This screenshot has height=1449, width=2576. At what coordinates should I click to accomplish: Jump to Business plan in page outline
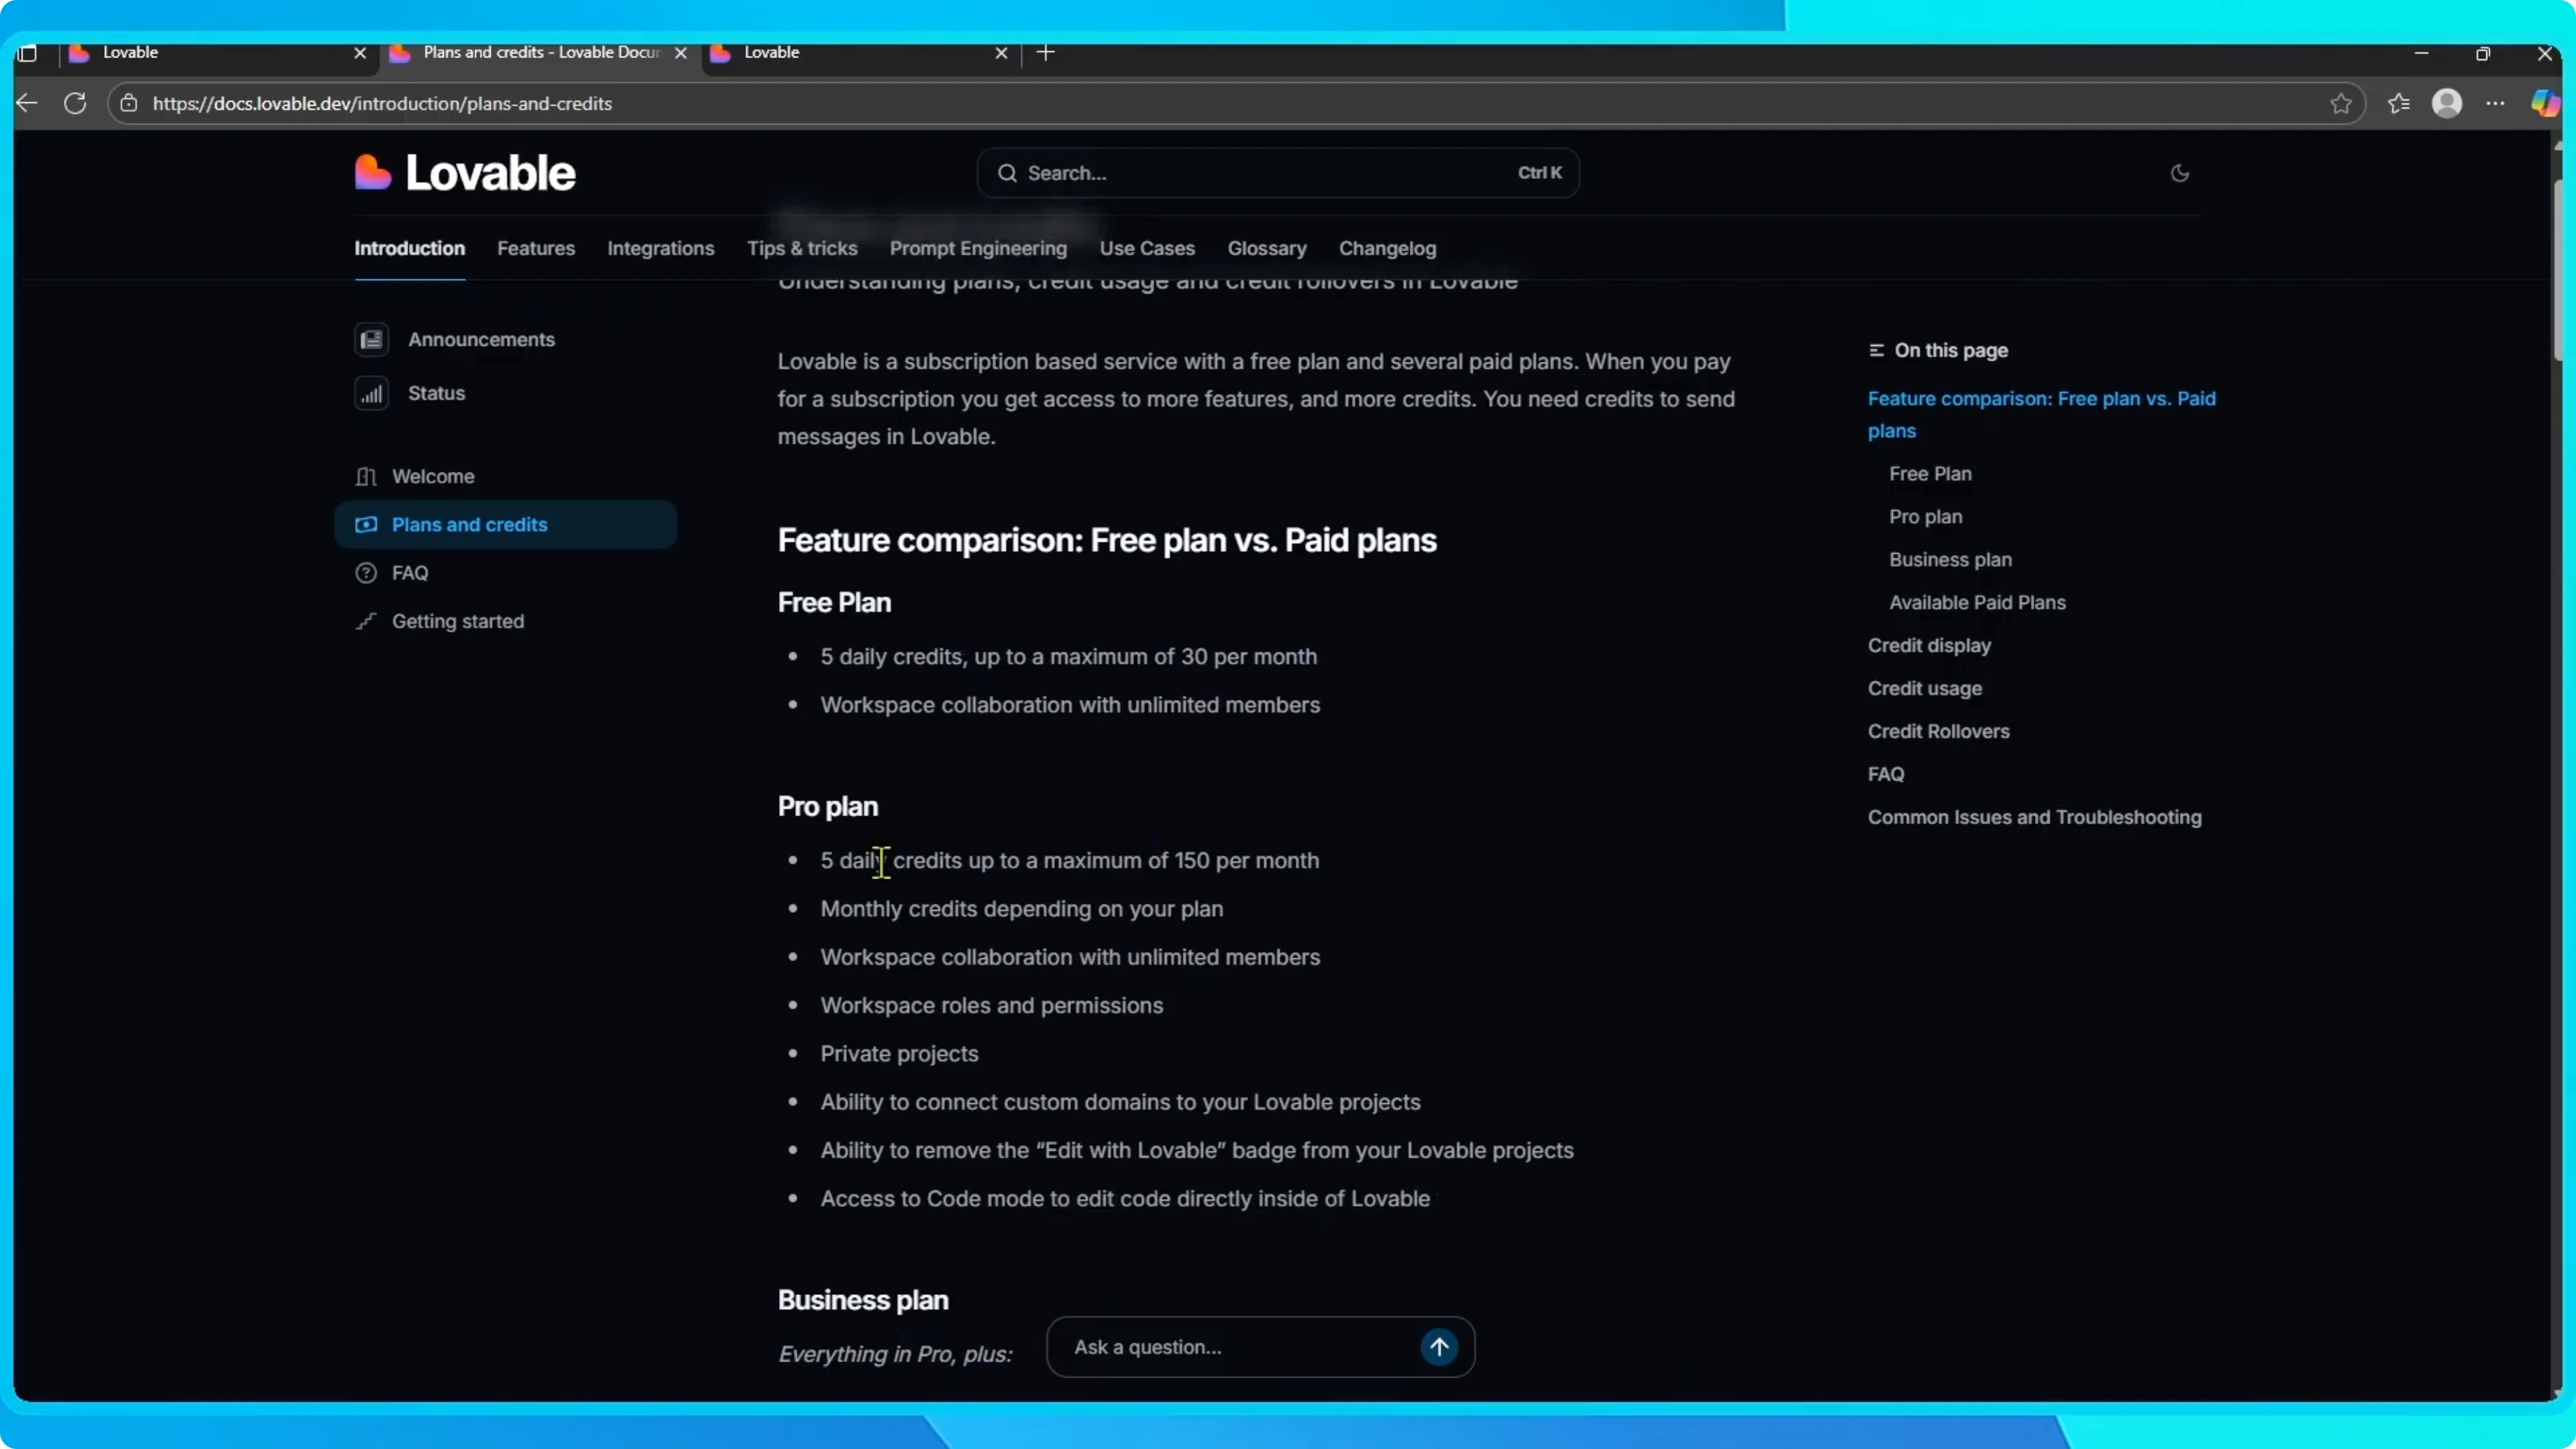(1950, 559)
